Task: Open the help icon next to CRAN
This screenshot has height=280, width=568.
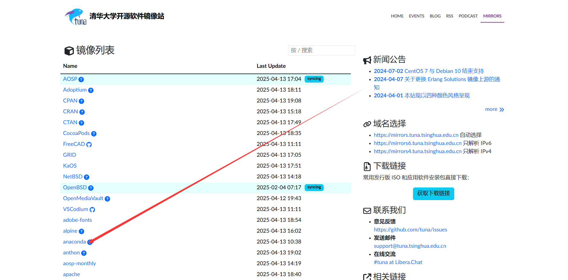Action: point(82,112)
